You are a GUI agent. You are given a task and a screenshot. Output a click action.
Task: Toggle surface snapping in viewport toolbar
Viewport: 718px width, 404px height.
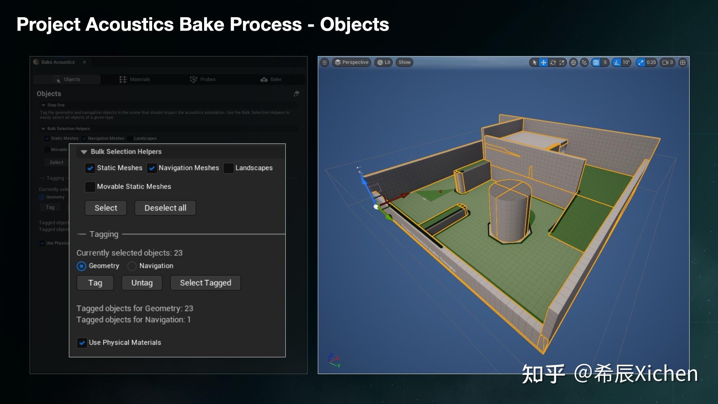click(584, 62)
